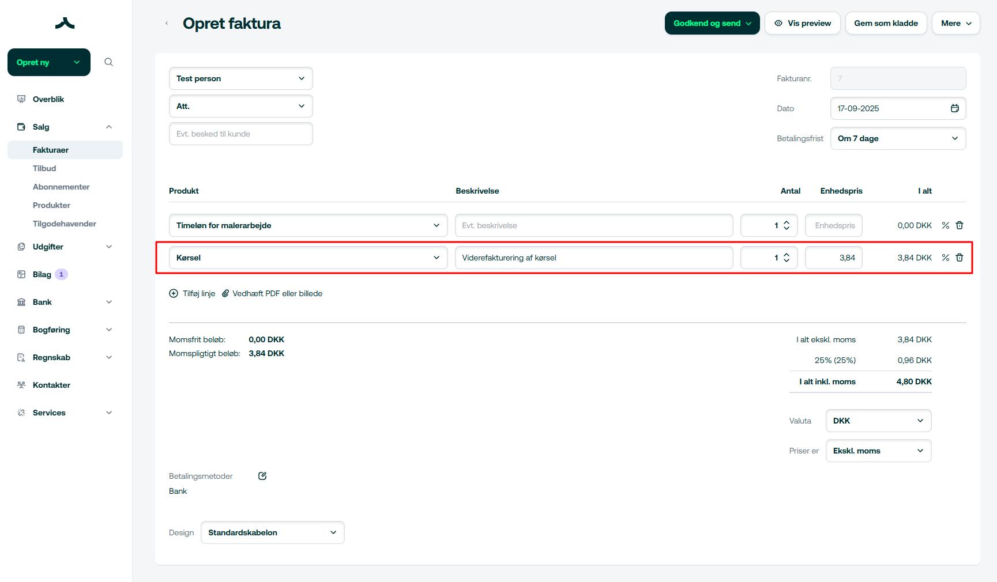Click the Salg wallet icon
Viewport: 997px width, 582px height.
21,127
